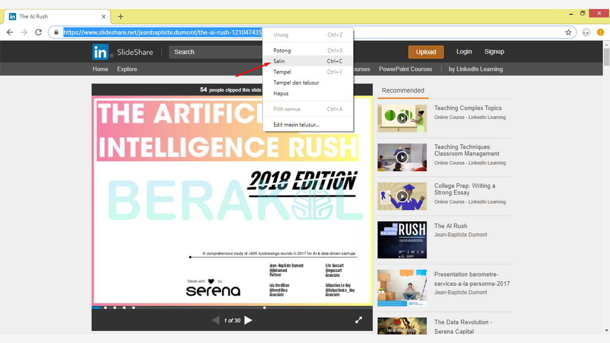The height and width of the screenshot is (343, 610).
Task: Click the browser extension icon beside the star
Action: click(x=585, y=32)
